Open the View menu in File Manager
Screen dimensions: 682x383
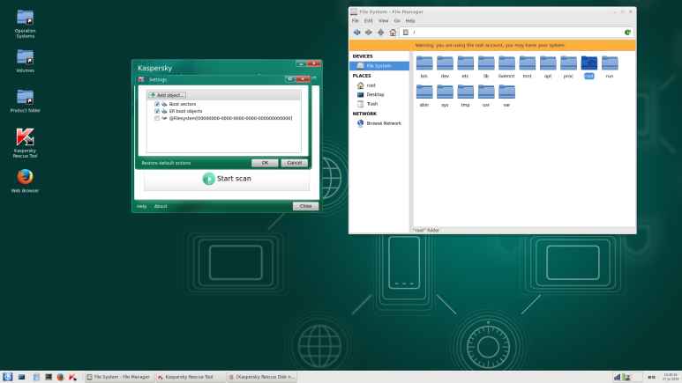(383, 20)
